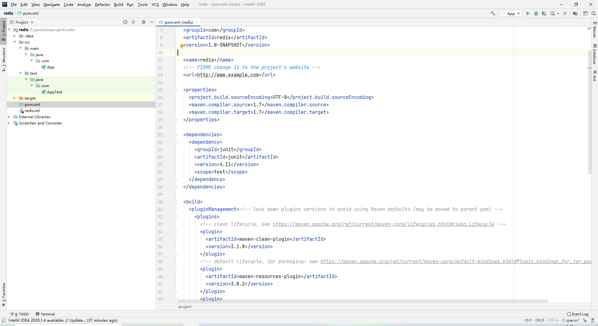Viewport: 598px width, 326px height.
Task: Fold the build block on line 30
Action: click(175, 202)
